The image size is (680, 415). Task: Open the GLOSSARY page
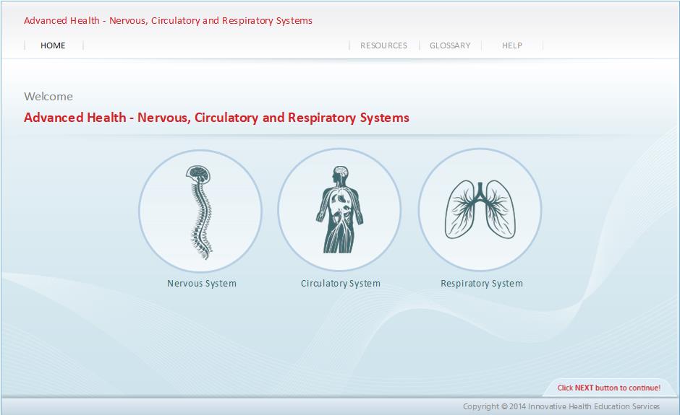pyautogui.click(x=450, y=45)
